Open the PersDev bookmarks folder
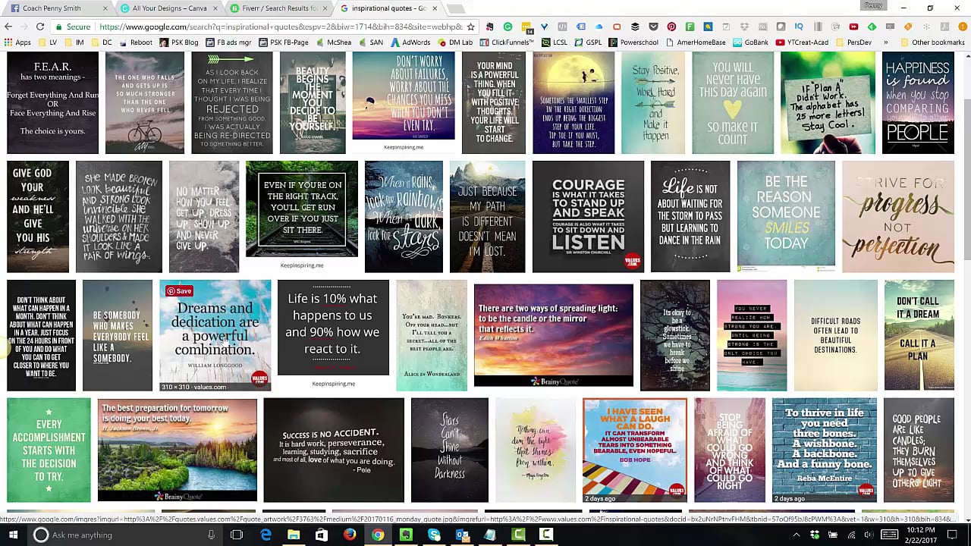Image resolution: width=971 pixels, height=546 pixels. click(x=853, y=42)
